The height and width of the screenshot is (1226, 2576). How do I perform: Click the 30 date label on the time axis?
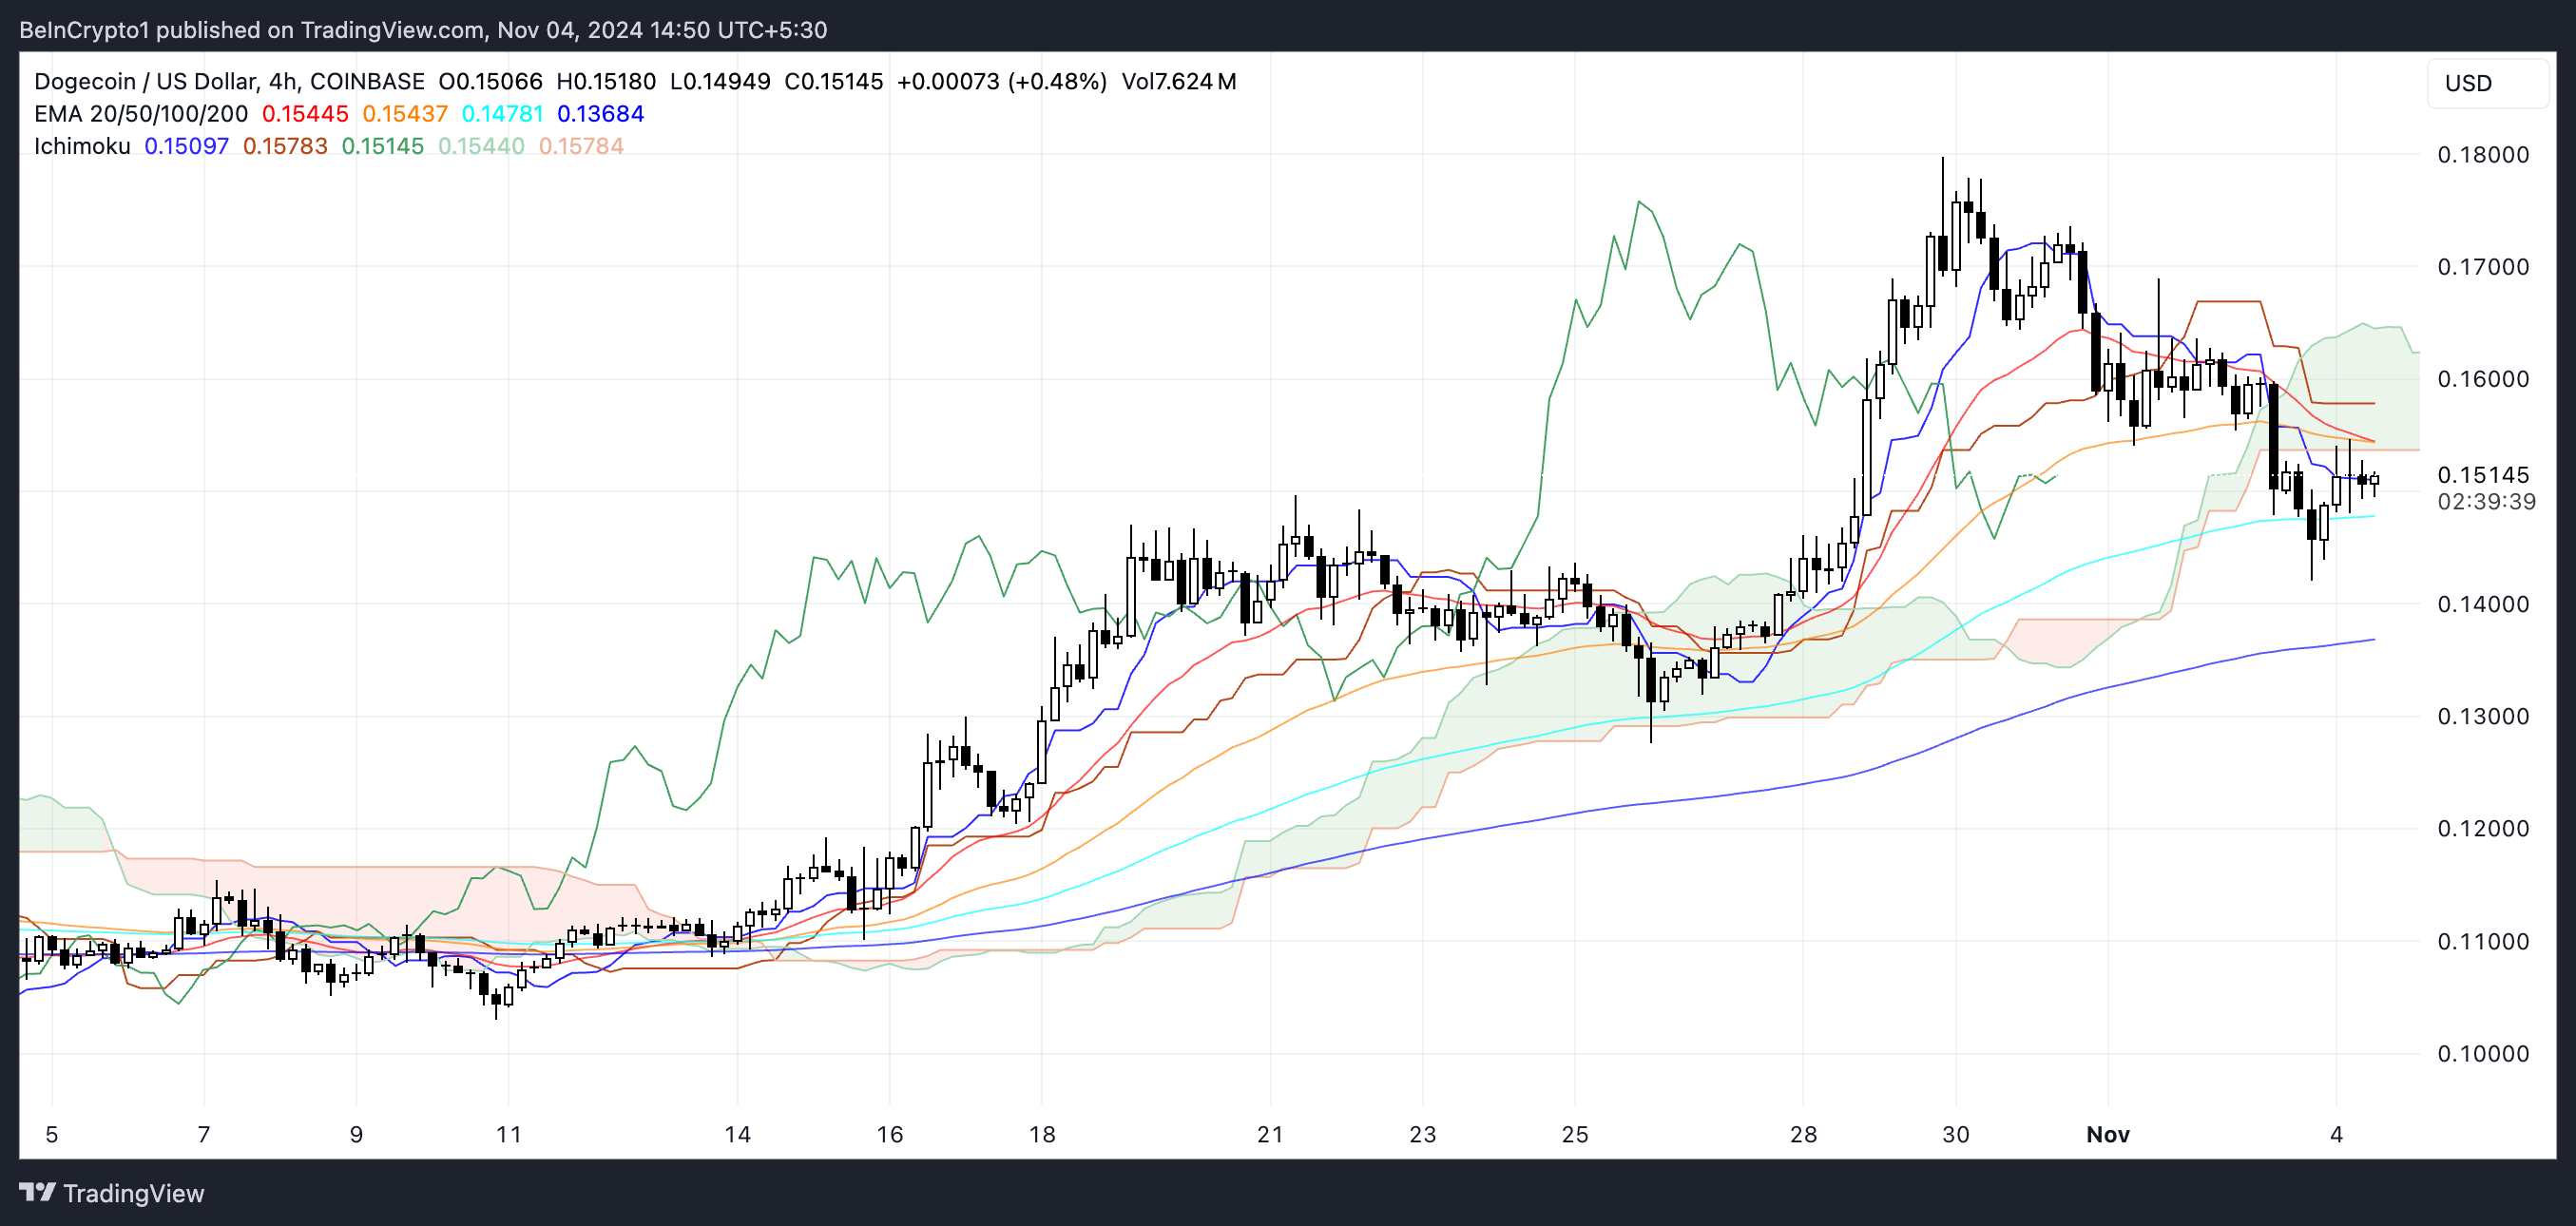point(1955,1134)
